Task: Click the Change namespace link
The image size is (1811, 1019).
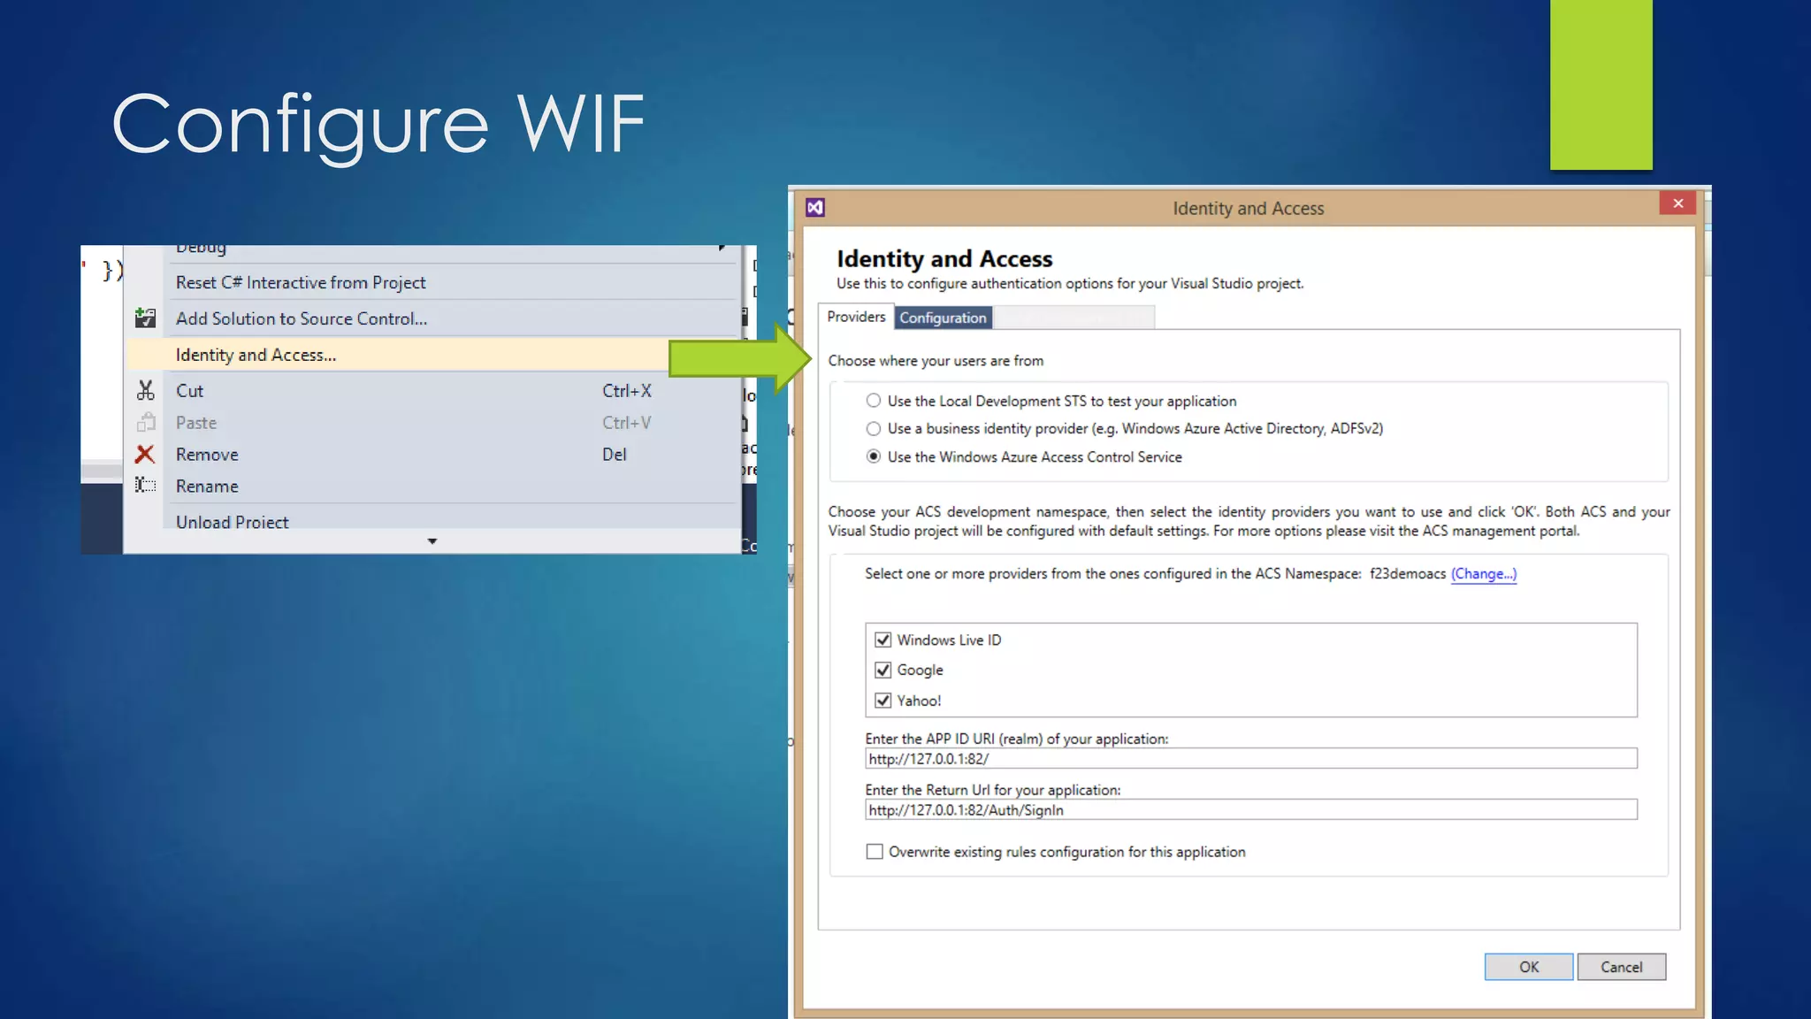Action: coord(1483,574)
